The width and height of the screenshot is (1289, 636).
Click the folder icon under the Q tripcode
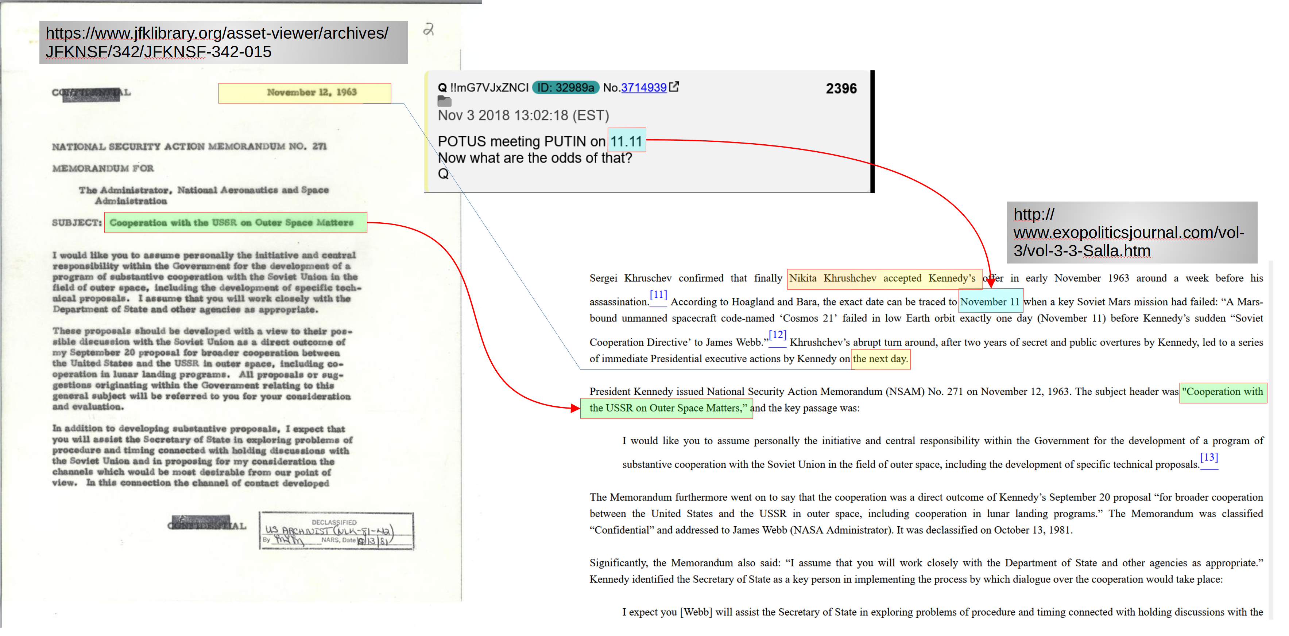pos(444,101)
